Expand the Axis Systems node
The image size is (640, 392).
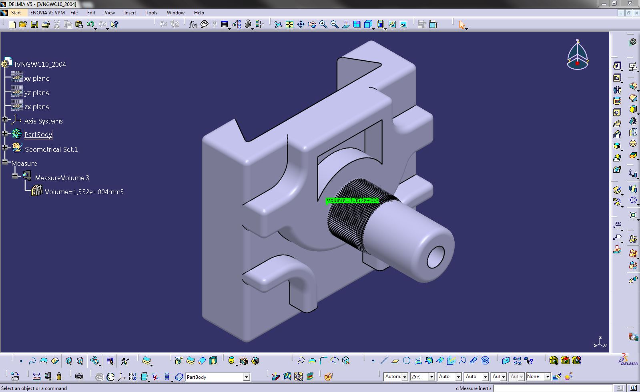pyautogui.click(x=5, y=119)
